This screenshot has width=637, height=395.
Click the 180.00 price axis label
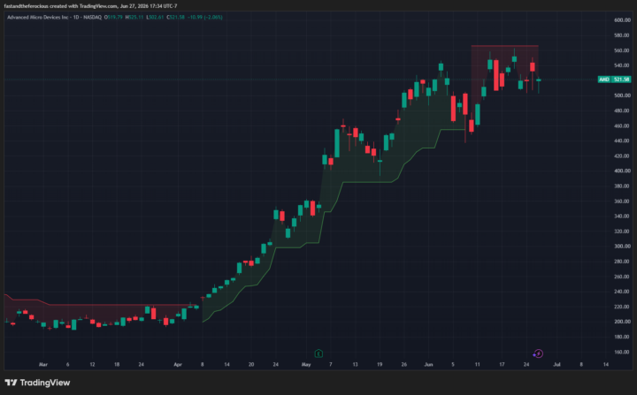pyautogui.click(x=622, y=337)
